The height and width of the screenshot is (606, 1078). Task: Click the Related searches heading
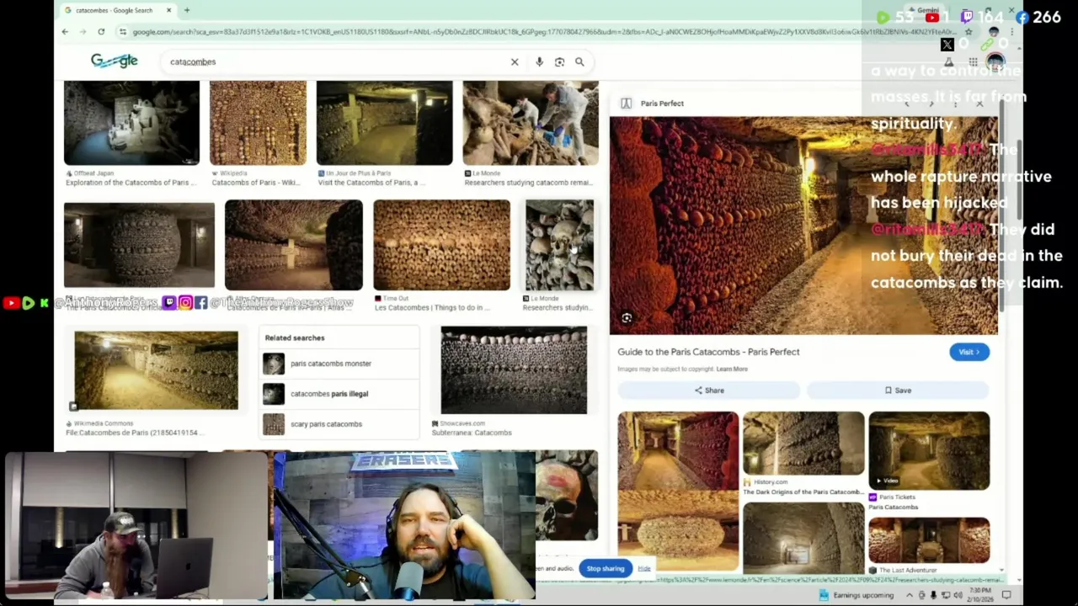294,338
